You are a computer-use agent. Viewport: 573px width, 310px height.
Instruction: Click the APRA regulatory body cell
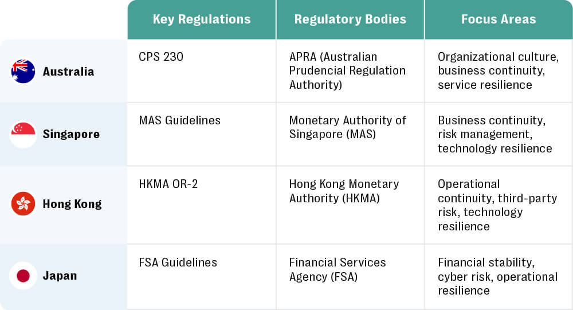point(347,70)
